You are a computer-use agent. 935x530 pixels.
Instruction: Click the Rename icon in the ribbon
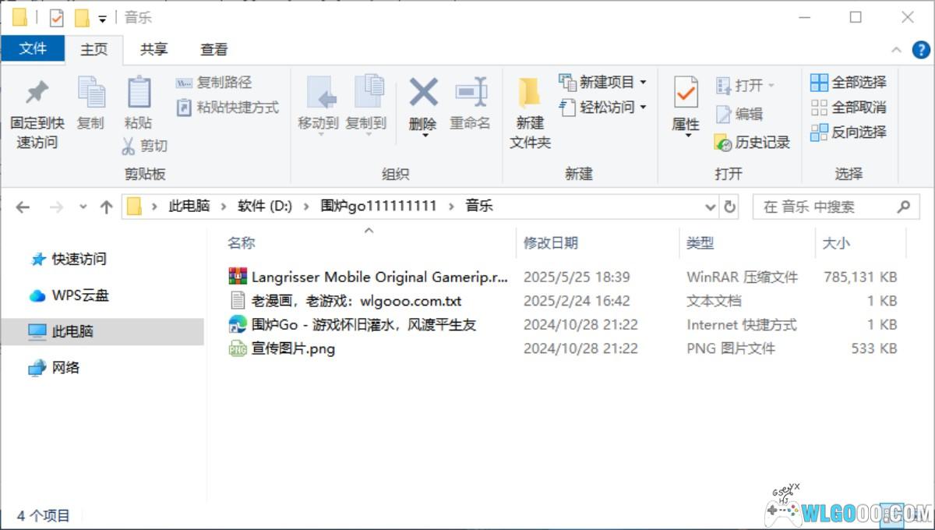tap(471, 93)
